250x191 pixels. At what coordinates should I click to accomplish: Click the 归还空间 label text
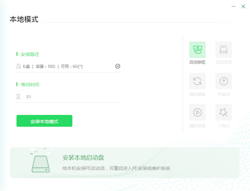click(x=224, y=62)
